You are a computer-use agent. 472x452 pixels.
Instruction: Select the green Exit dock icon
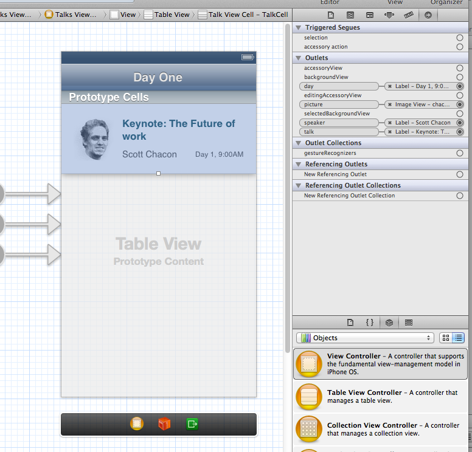click(x=192, y=424)
